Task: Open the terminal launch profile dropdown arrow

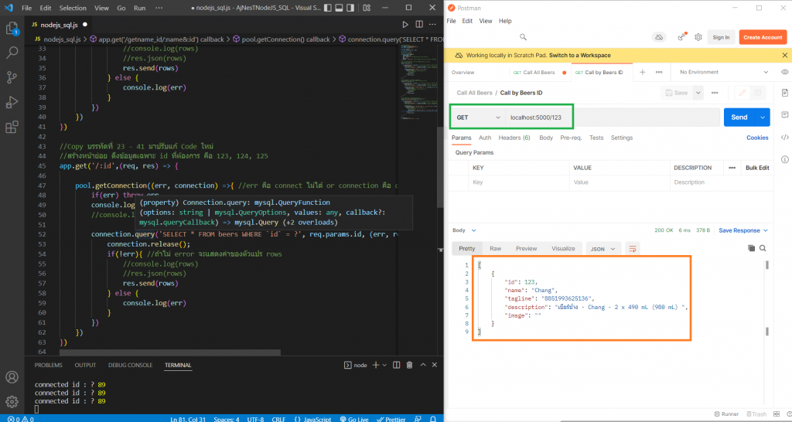Action: [x=384, y=365]
